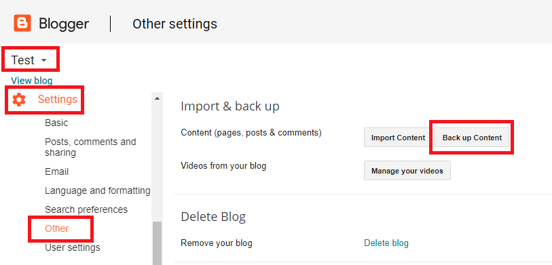Viewport: 552px width, 265px height.
Task: Open Language and formatting settings
Action: click(x=98, y=191)
